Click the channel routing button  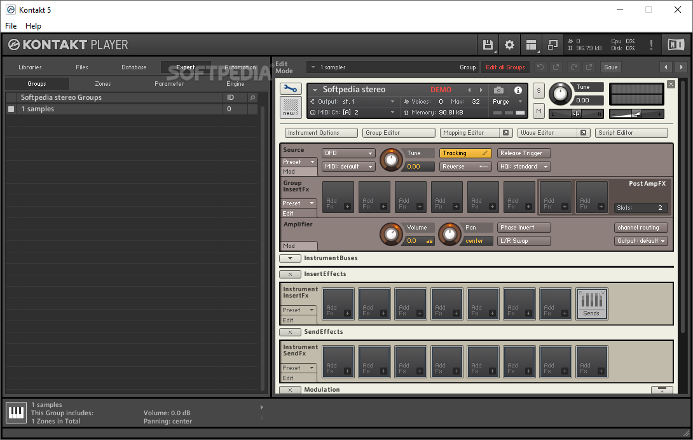point(641,227)
